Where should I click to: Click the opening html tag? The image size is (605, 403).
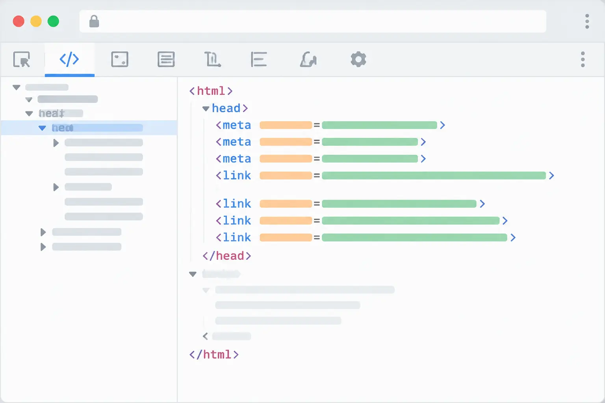pyautogui.click(x=211, y=91)
